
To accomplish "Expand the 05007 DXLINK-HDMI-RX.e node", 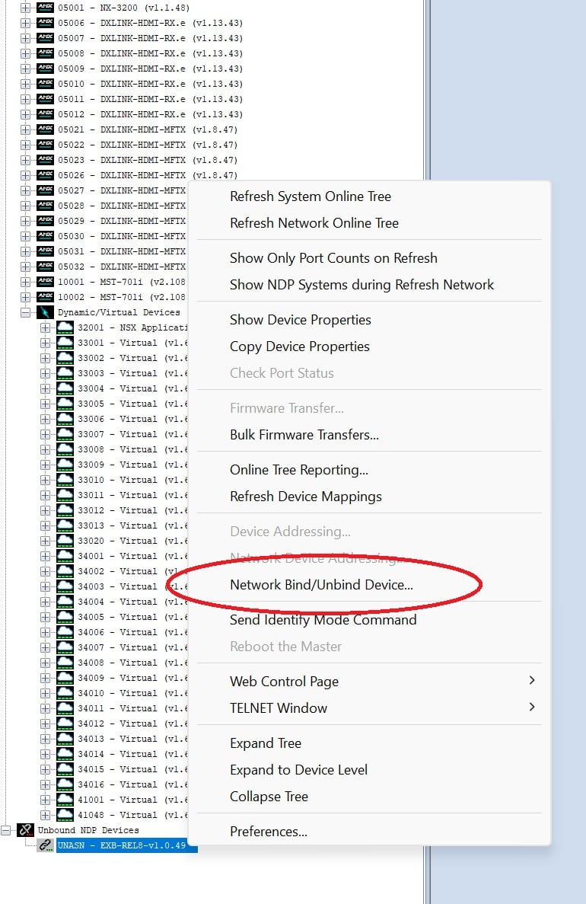I will [25, 38].
